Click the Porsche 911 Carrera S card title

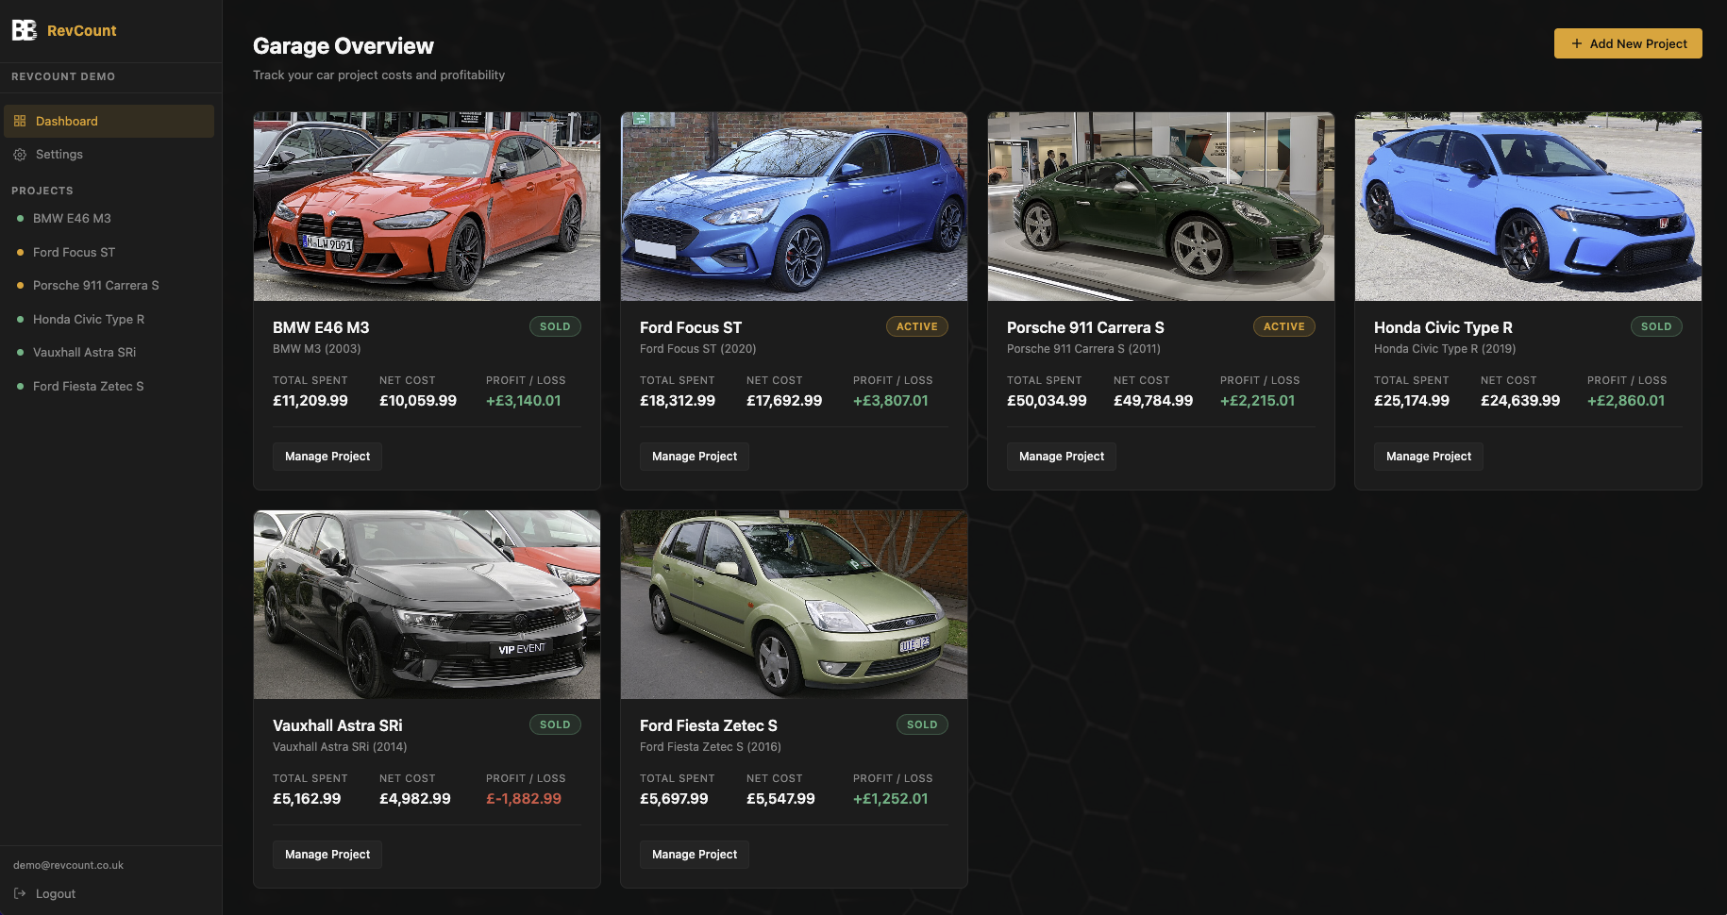pyautogui.click(x=1085, y=327)
